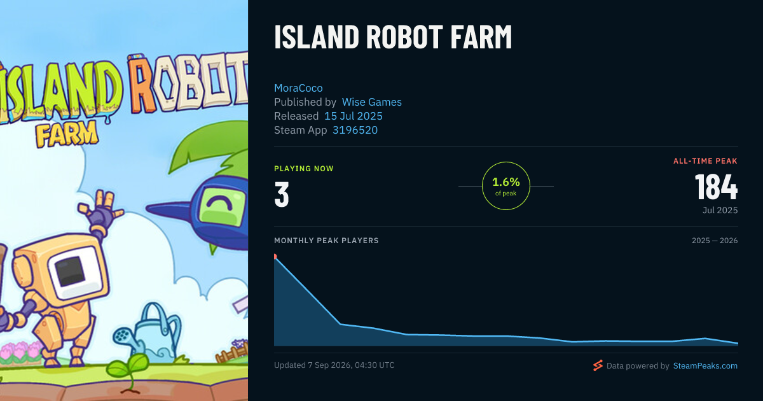Open the SteamPeaks.com link

tap(705, 366)
